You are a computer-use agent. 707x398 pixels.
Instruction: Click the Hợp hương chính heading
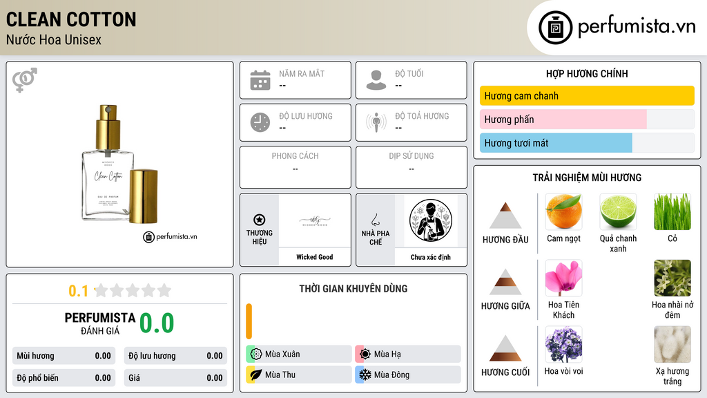point(587,73)
